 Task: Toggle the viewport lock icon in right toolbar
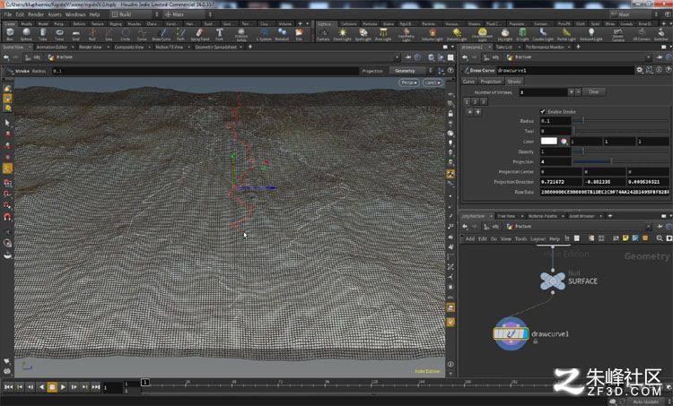click(x=450, y=114)
